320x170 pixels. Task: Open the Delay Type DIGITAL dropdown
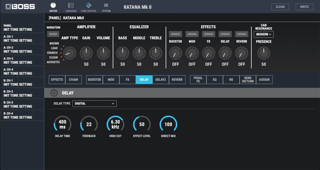tap(94, 103)
